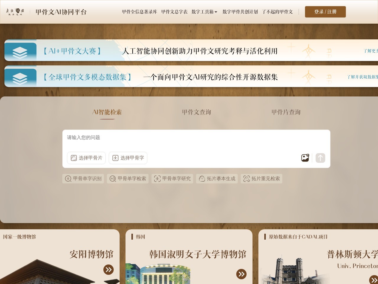Follow the 了解更多 link on 大赛 banner
The height and width of the screenshot is (284, 378).
(371, 51)
